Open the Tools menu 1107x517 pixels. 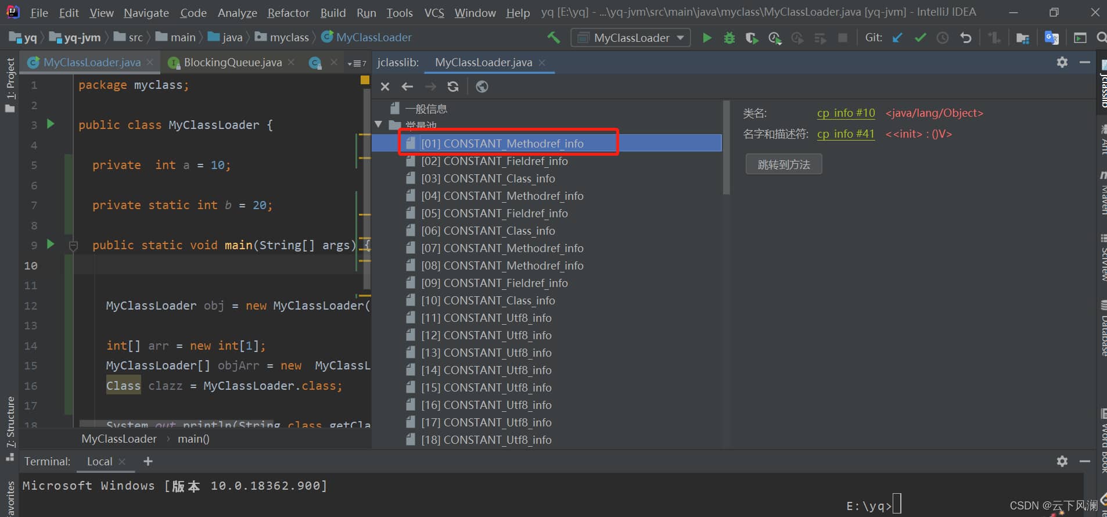pos(400,13)
